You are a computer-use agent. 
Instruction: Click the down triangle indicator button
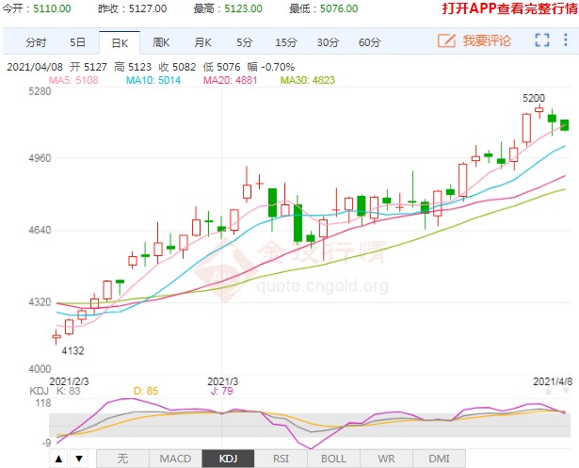(x=79, y=459)
